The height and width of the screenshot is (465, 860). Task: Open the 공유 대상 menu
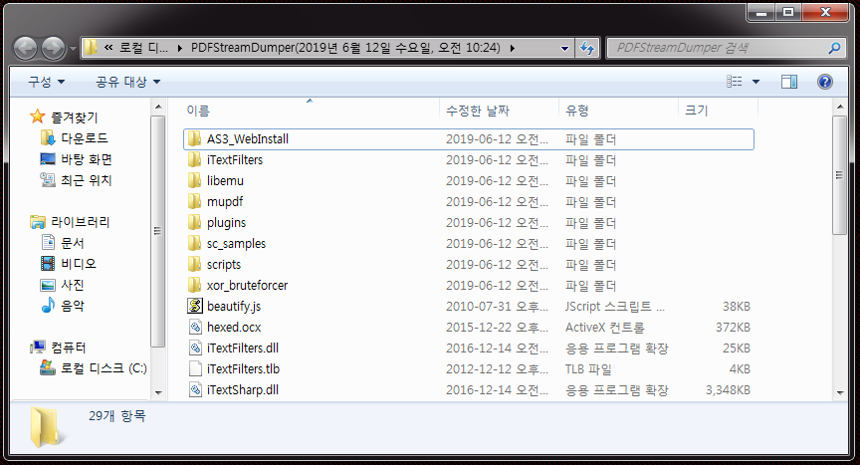pos(127,82)
